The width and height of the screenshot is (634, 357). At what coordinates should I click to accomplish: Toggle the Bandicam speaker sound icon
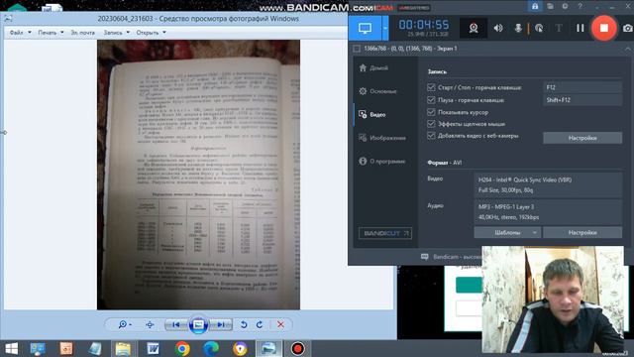498,28
